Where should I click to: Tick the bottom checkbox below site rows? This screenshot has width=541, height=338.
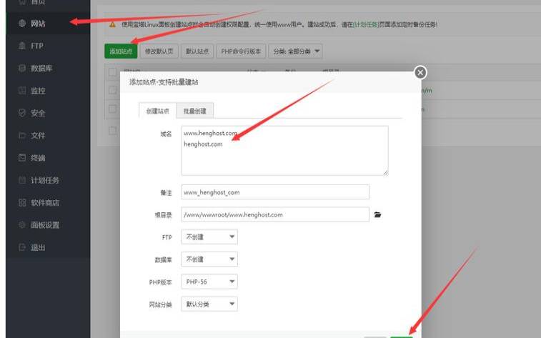(x=112, y=130)
